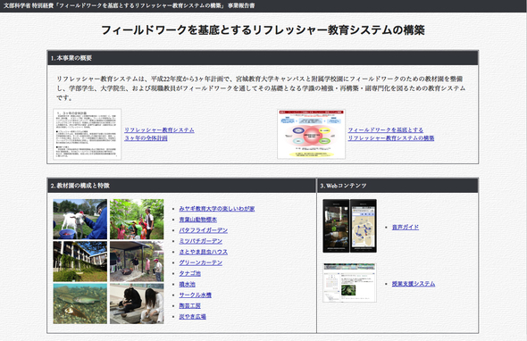This screenshot has height=341, width=527.
Task: Open the さとやま昆虫ハウス link
Action: pos(204,252)
